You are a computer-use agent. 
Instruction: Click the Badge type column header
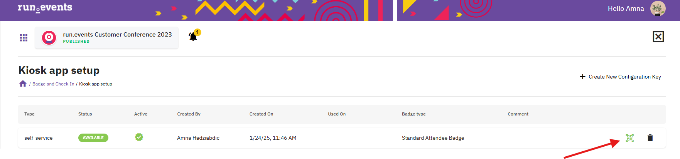414,114
